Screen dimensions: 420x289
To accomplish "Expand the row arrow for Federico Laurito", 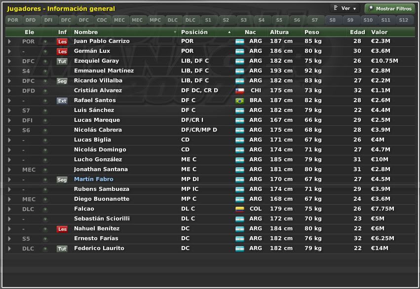I will [x=9, y=249].
